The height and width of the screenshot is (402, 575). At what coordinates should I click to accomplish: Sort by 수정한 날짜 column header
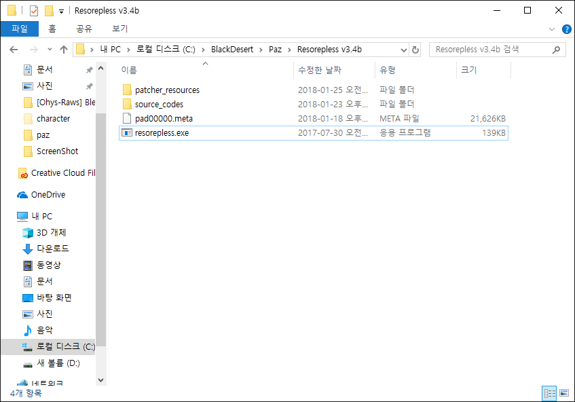tap(319, 70)
